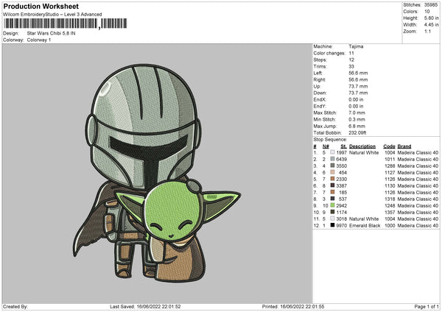Screen dimensions: 442x312
Task: Click the 'Colorway 1' value
Action: (39, 40)
